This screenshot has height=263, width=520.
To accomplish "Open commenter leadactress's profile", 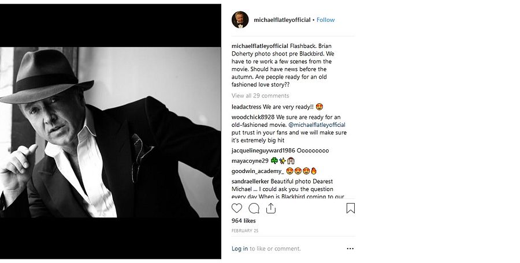I will (x=246, y=107).
